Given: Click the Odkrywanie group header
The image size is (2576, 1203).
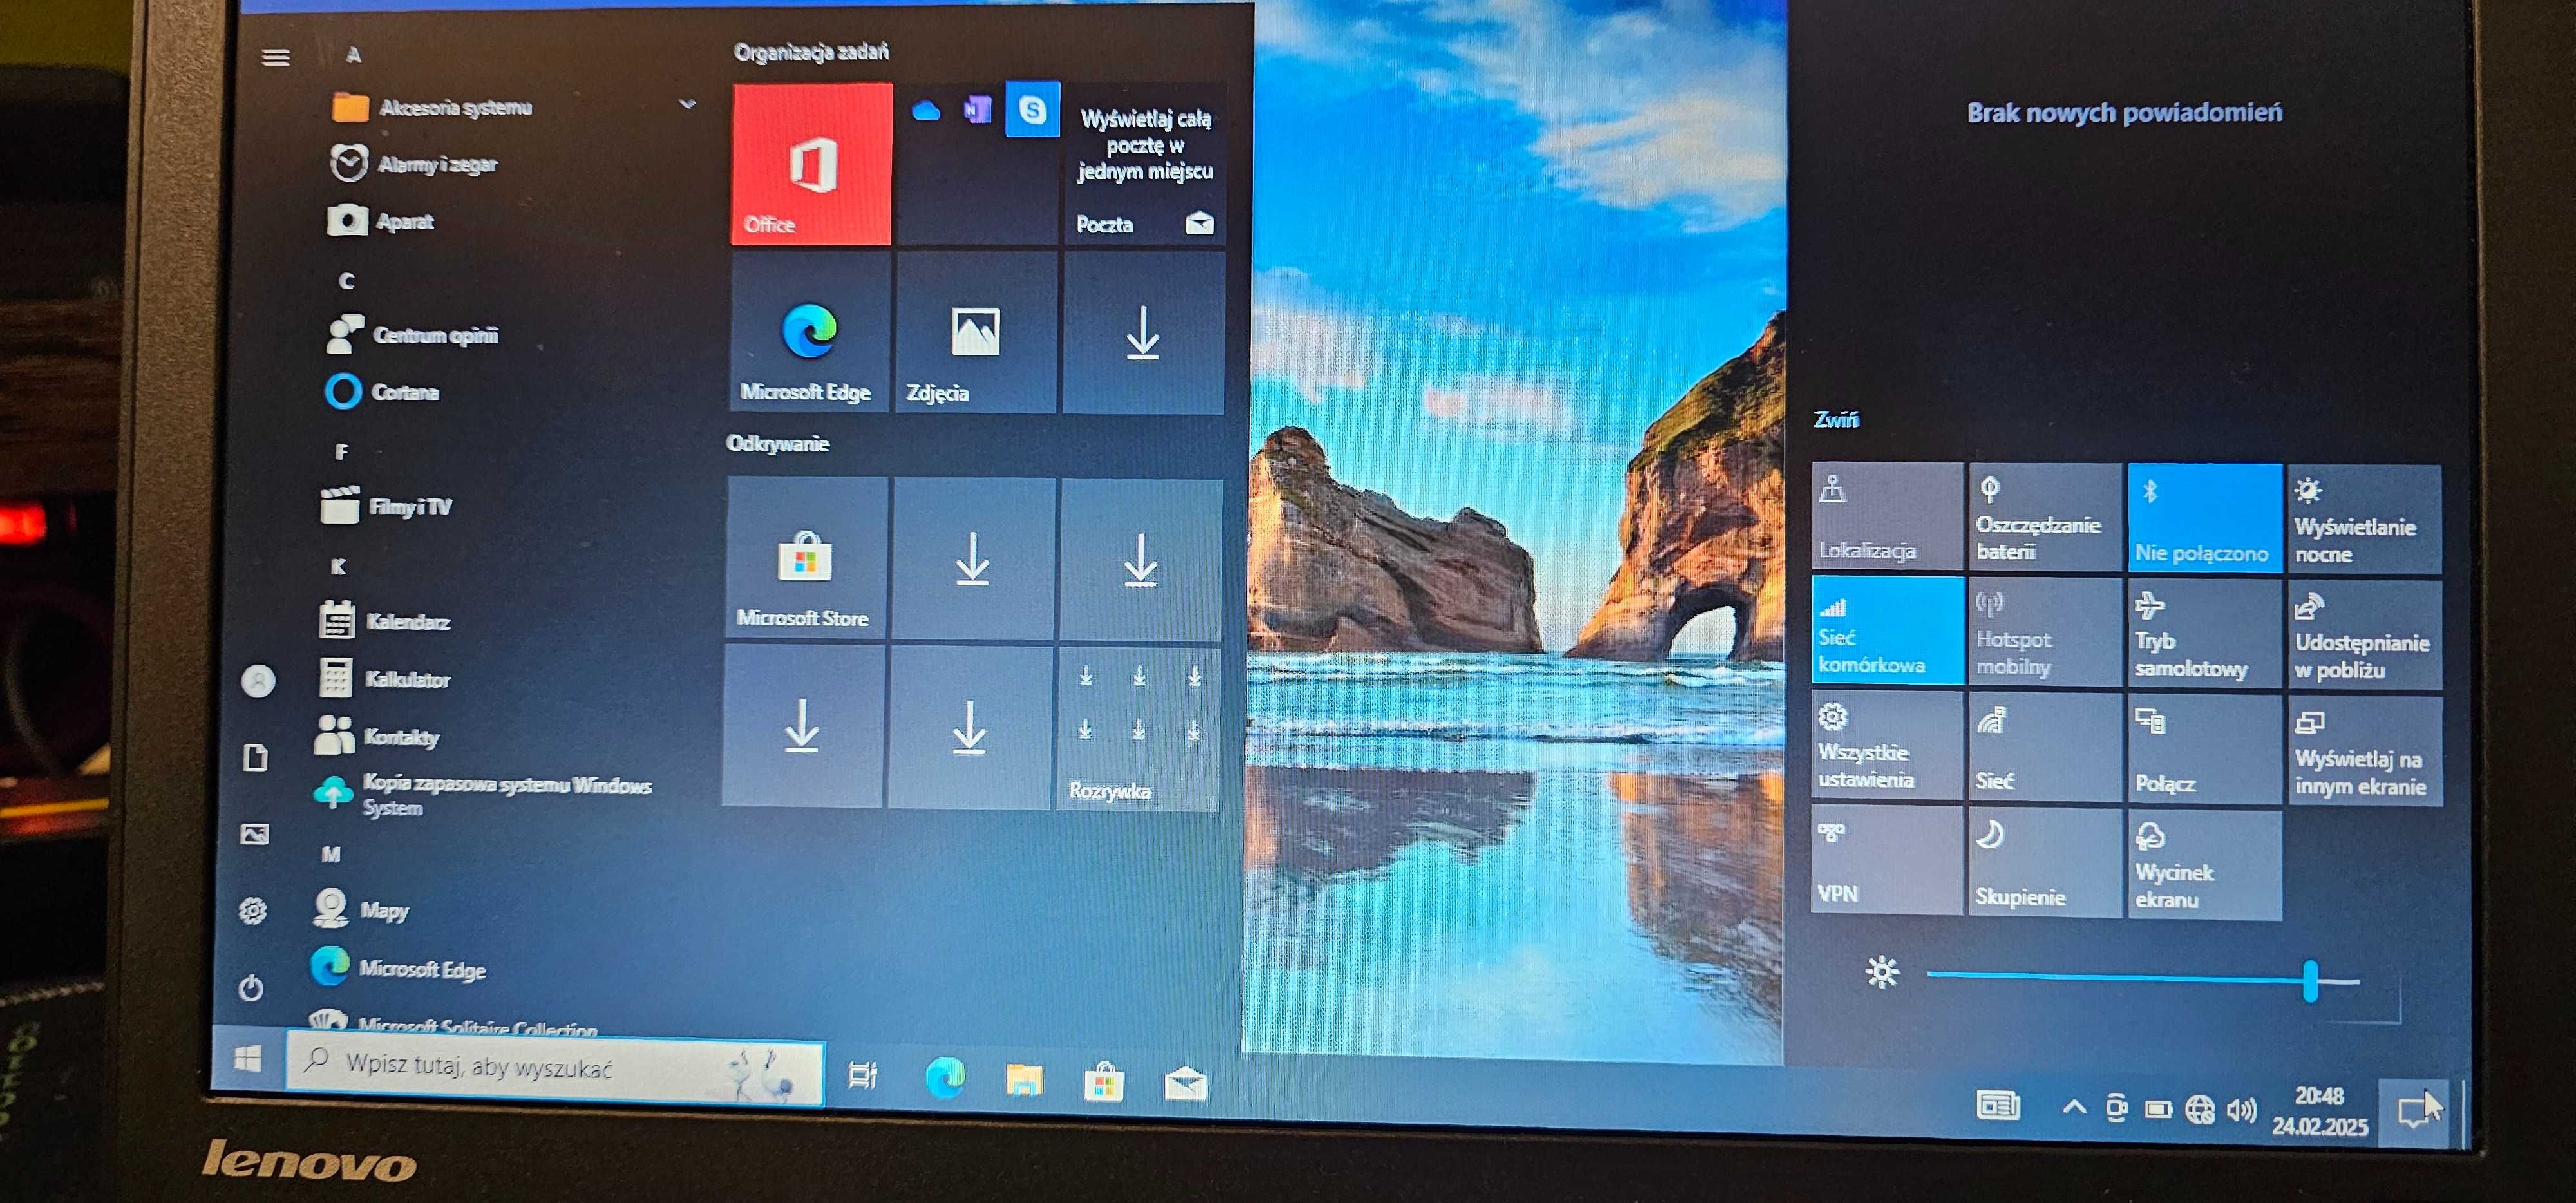Looking at the screenshot, I should [x=778, y=443].
